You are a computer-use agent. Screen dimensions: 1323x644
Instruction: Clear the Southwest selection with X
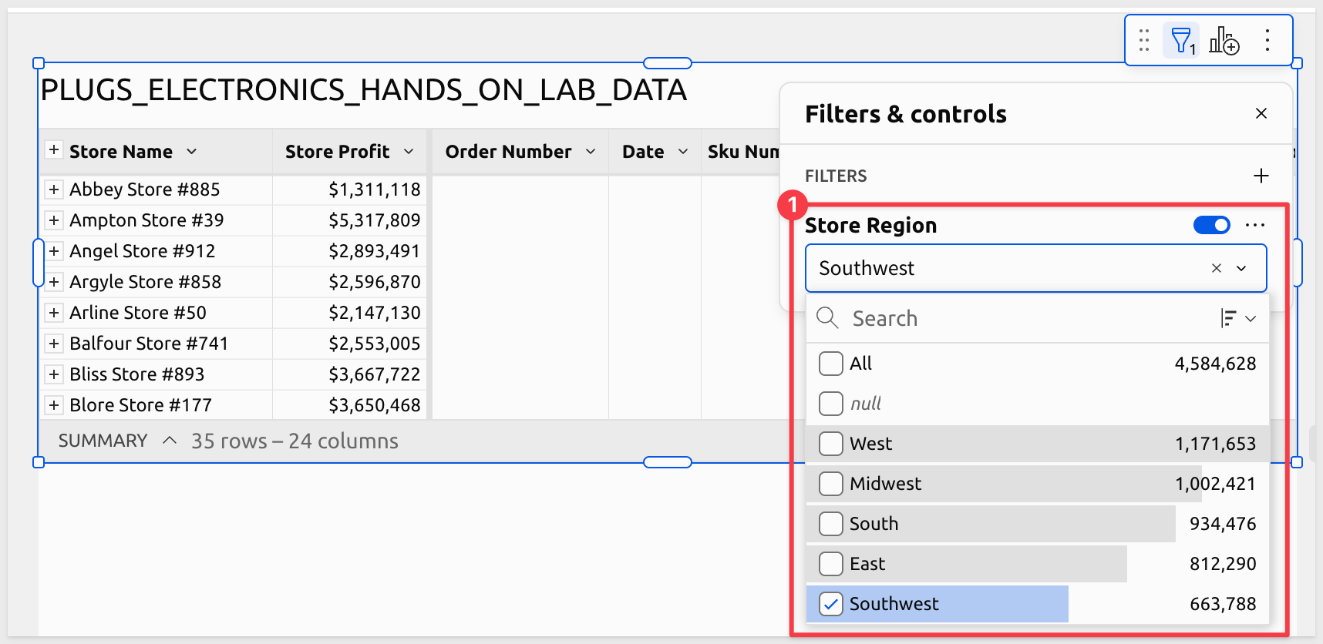1217,268
